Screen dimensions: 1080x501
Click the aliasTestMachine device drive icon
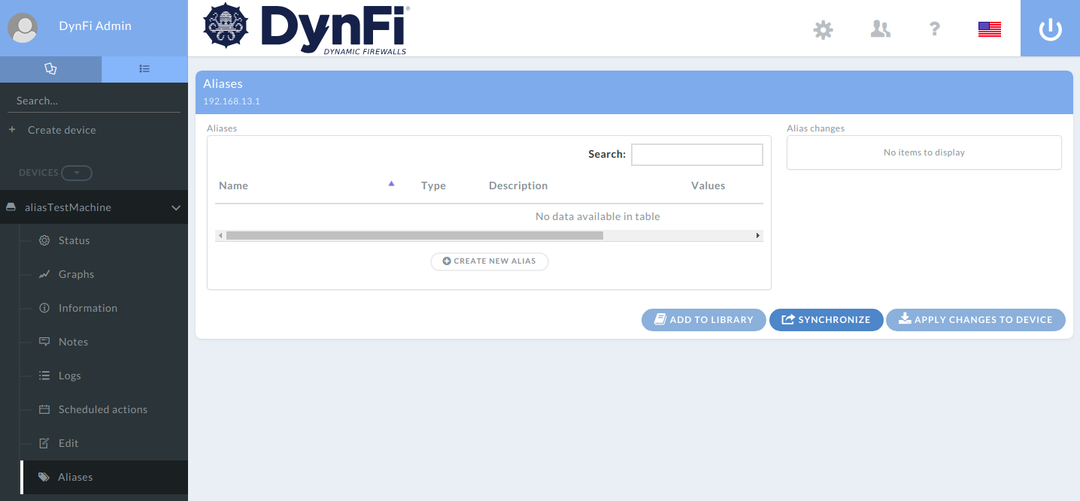(11, 207)
